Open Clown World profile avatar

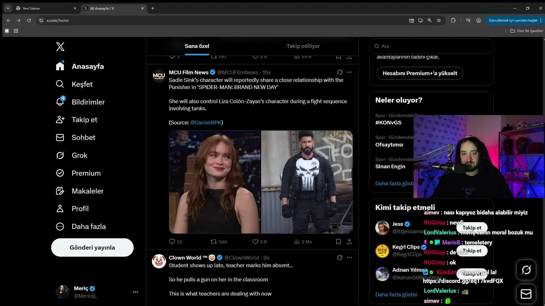click(159, 261)
